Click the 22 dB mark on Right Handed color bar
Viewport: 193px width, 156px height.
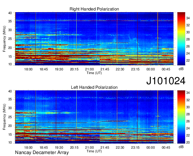click(x=188, y=60)
